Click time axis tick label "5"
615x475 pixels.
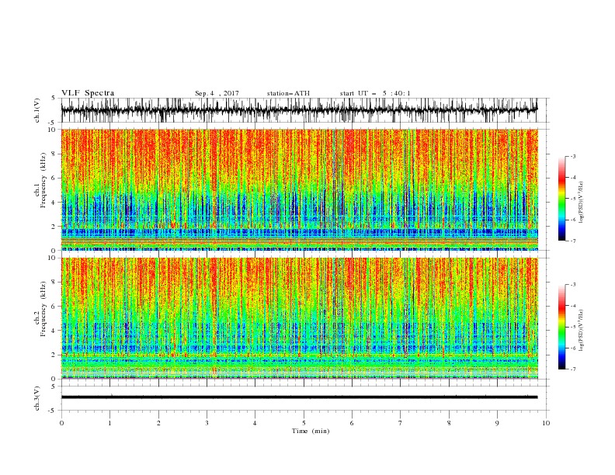coord(304,423)
